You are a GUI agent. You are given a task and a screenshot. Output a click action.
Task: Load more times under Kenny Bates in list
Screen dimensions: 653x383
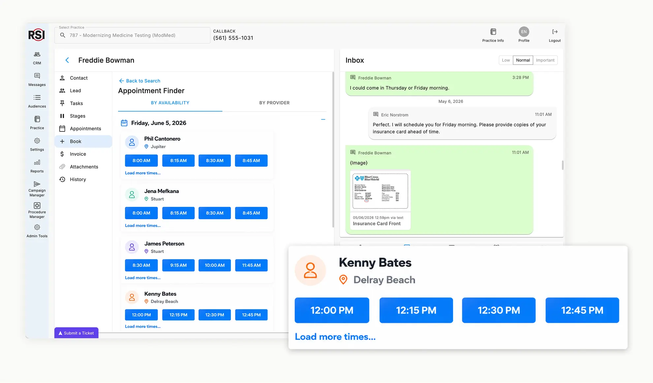tap(143, 326)
